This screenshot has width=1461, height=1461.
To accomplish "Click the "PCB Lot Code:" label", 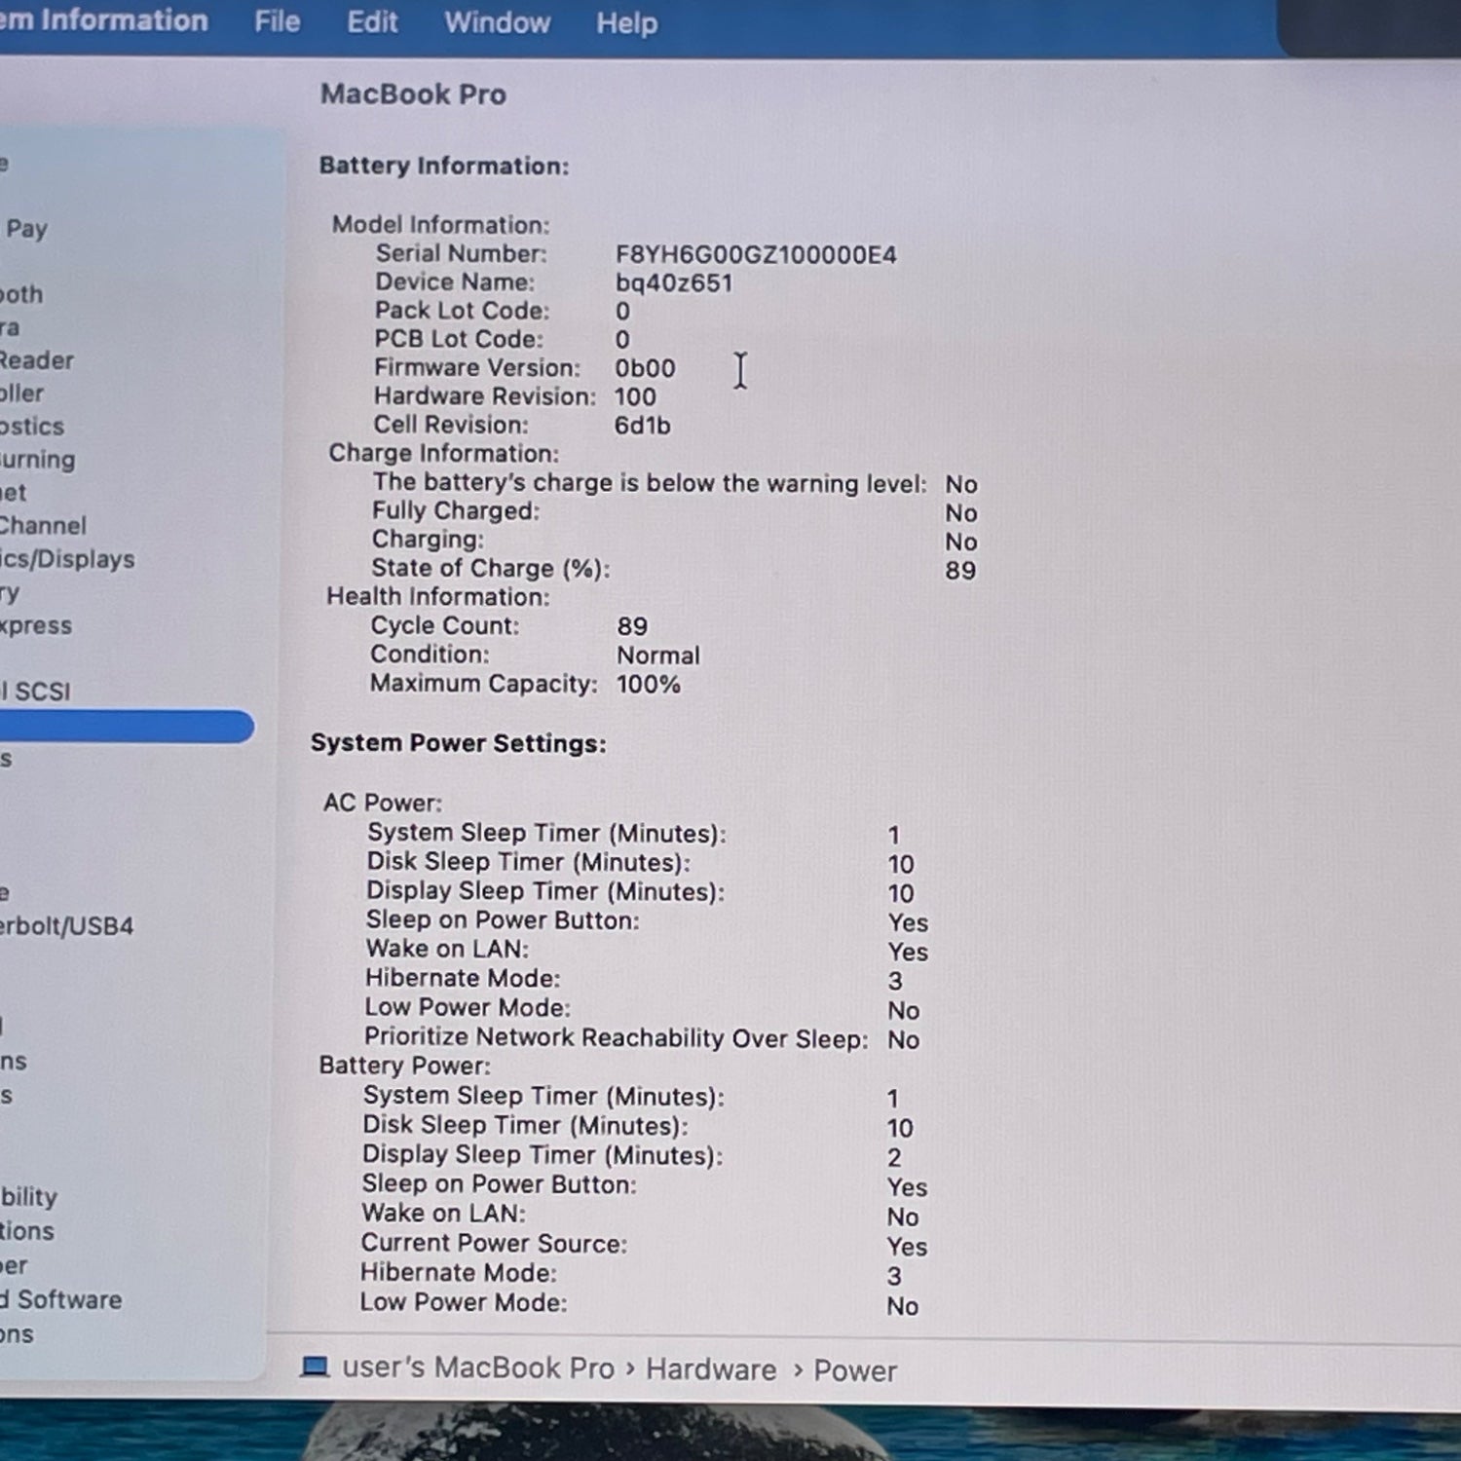I will point(460,339).
